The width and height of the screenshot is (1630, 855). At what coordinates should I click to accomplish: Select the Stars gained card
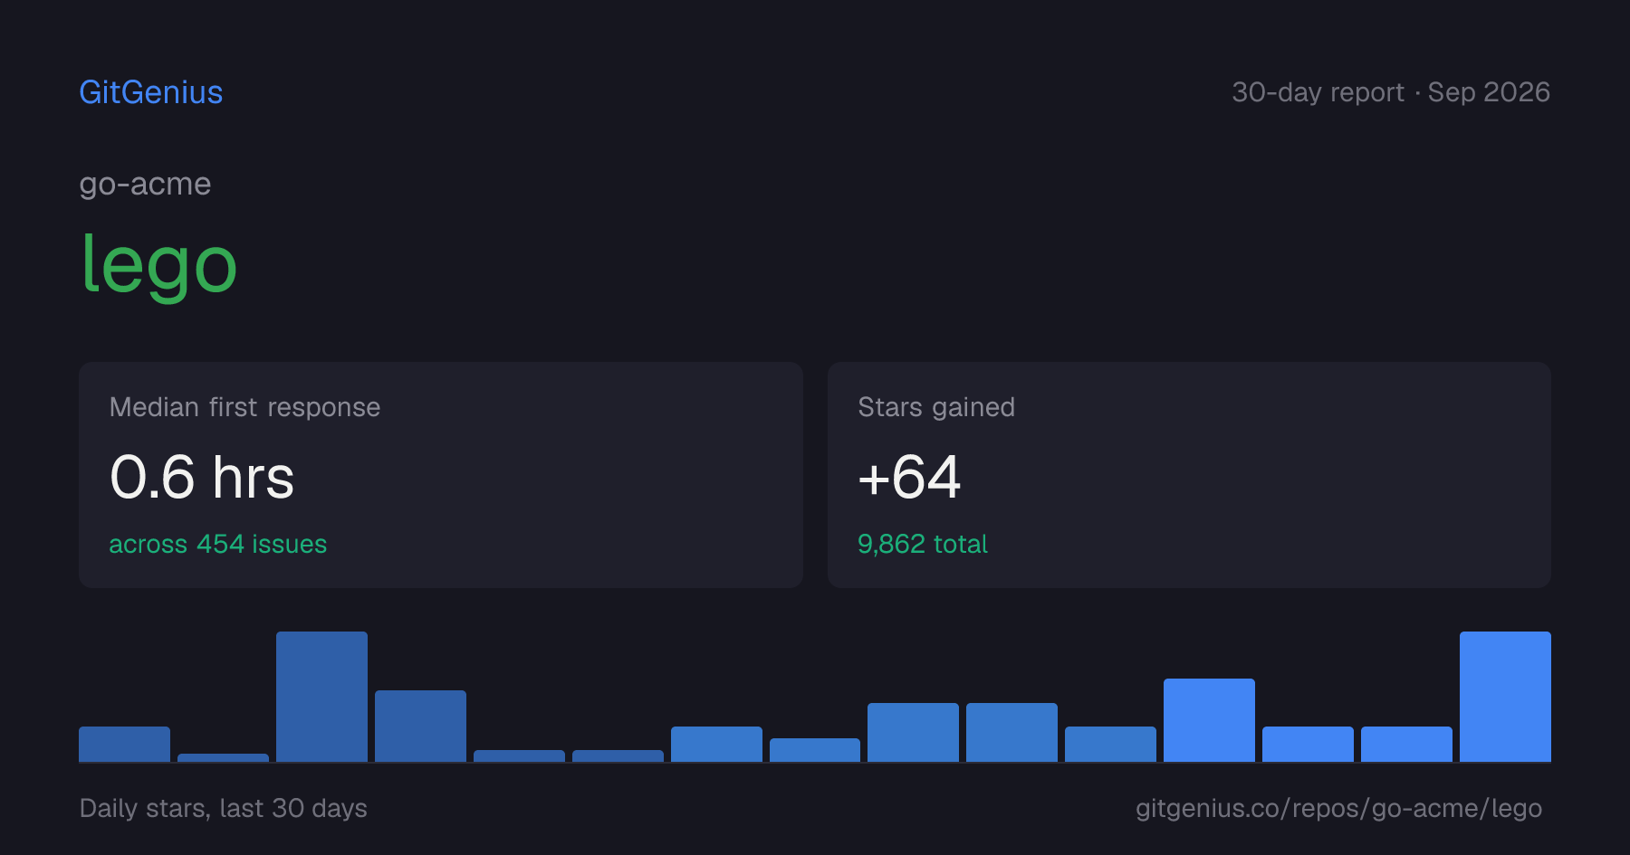pyautogui.click(x=1189, y=475)
